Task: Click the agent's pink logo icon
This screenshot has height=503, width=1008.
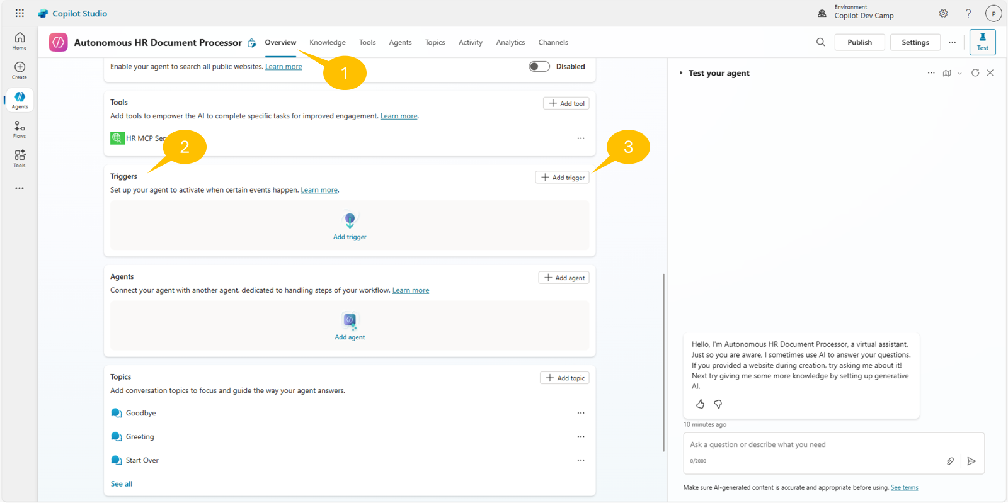Action: point(59,42)
